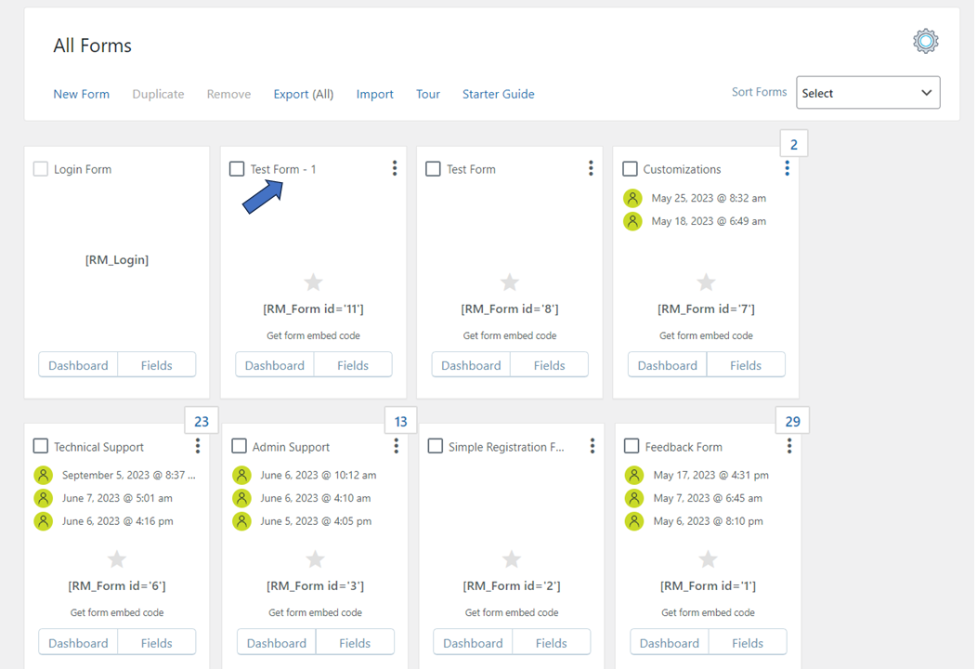Open the settings gear icon
The width and height of the screenshot is (977, 669).
925,41
